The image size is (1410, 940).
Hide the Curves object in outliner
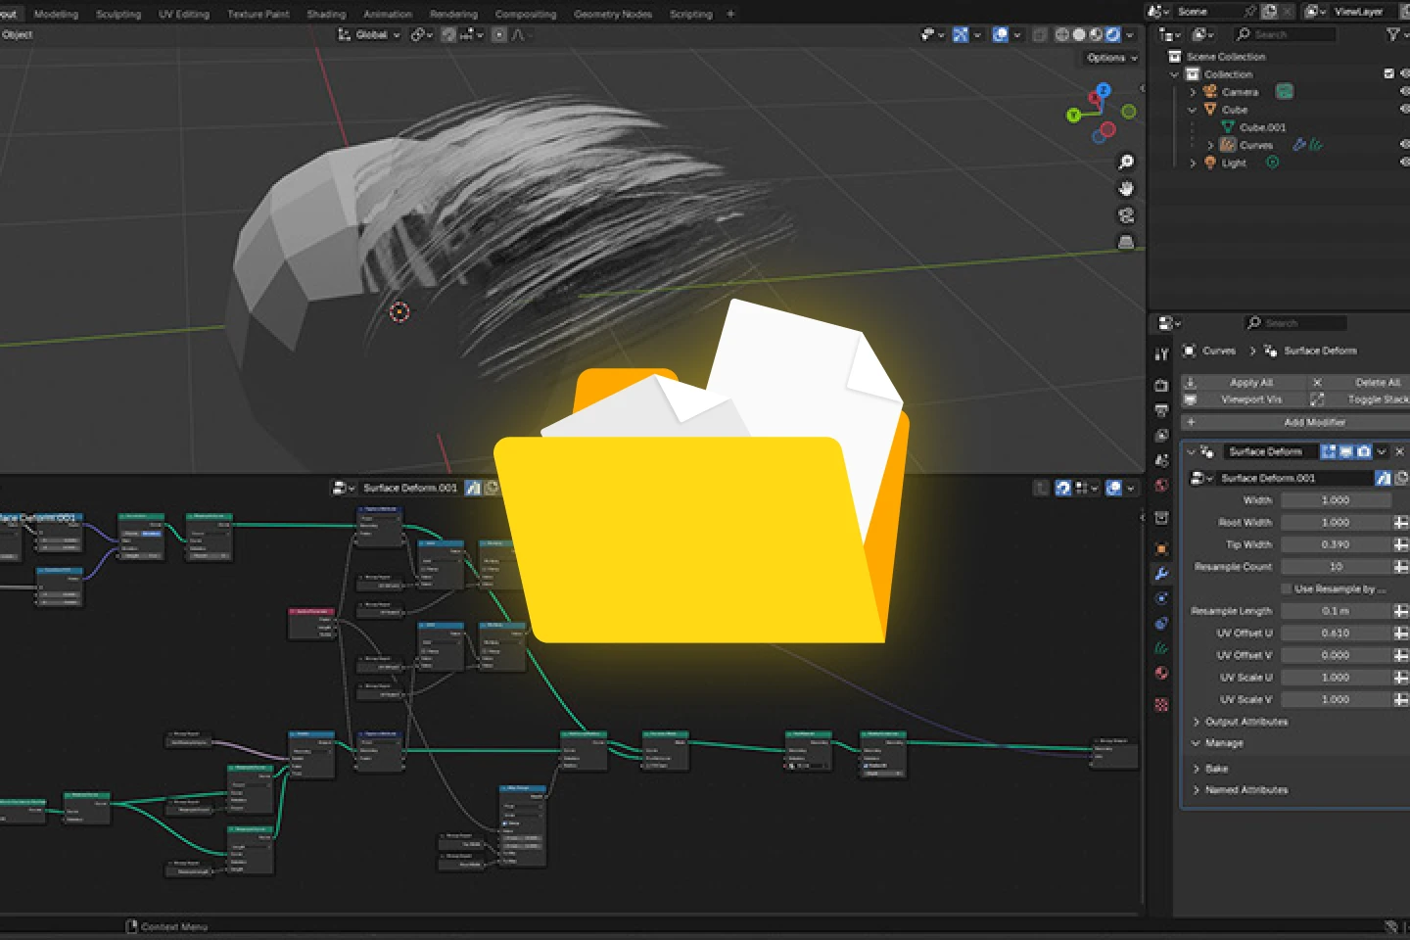point(1405,144)
